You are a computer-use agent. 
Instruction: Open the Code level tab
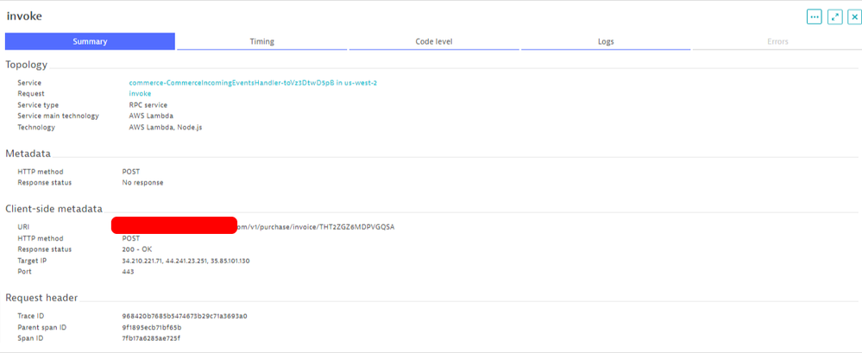[434, 41]
